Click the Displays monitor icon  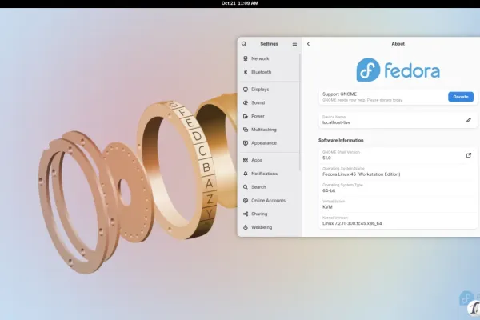pos(246,90)
